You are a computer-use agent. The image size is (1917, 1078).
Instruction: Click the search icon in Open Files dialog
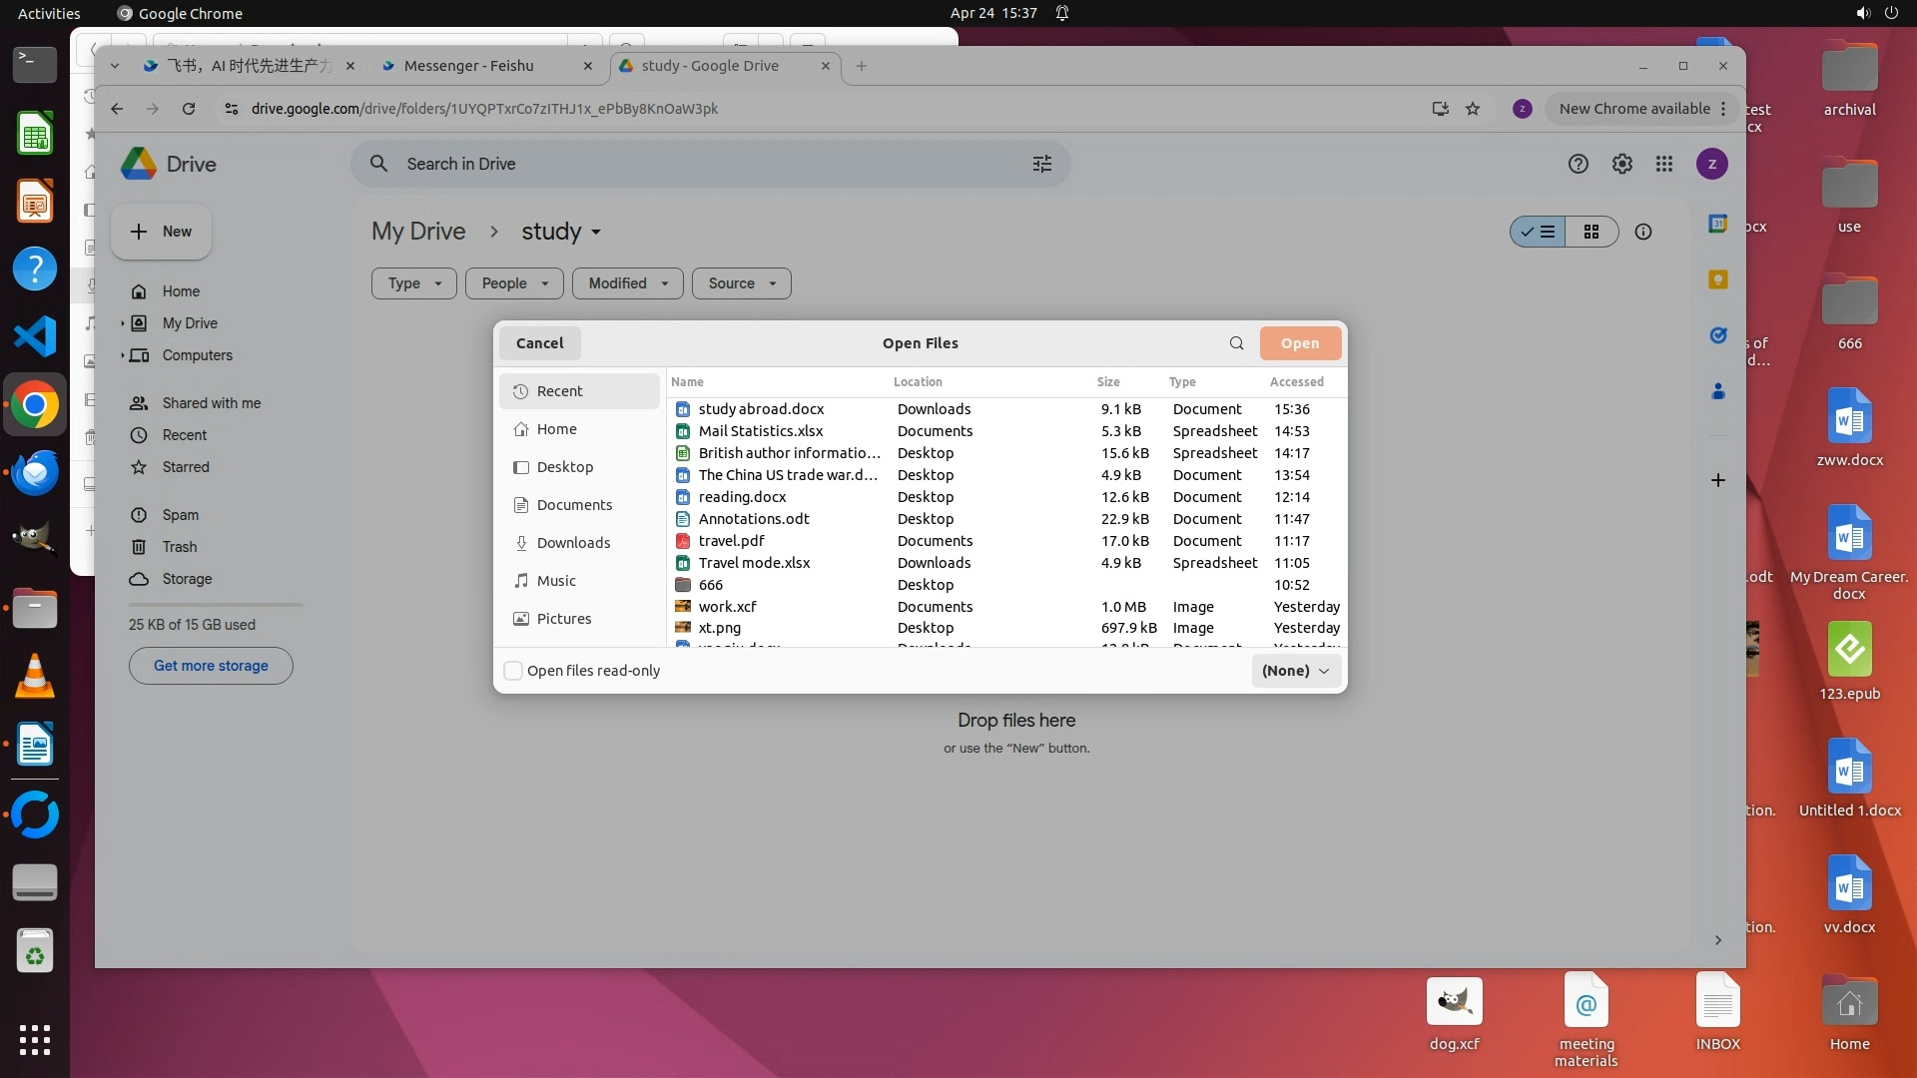[x=1236, y=343]
